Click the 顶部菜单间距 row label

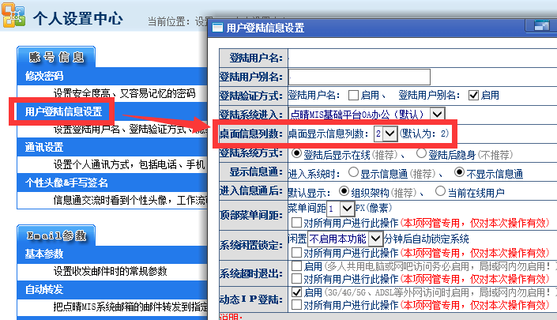(251, 215)
